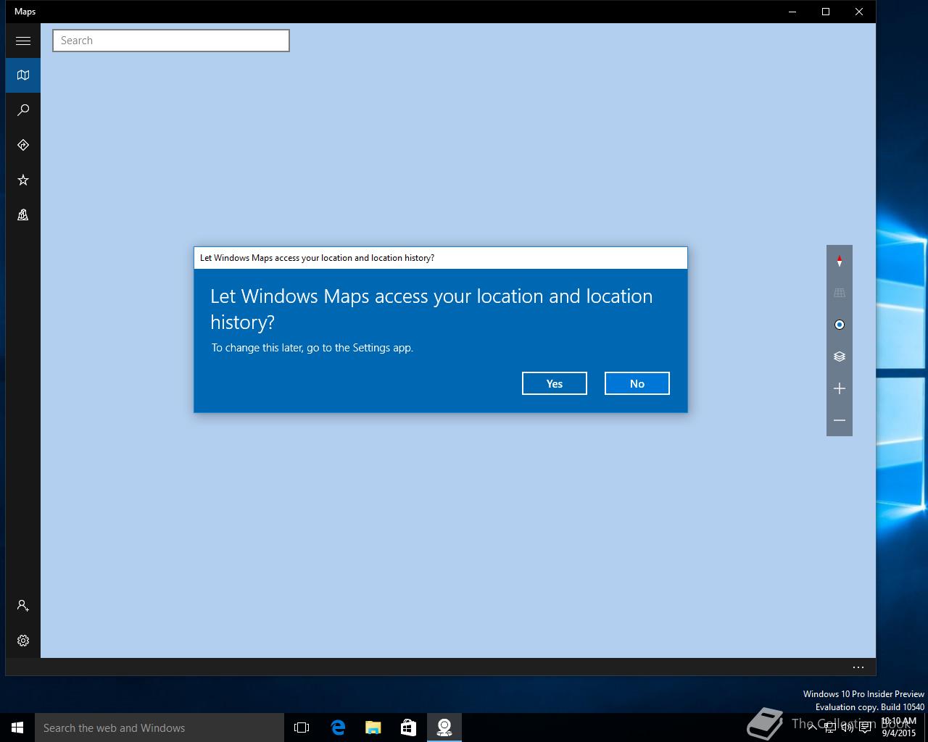
Task: Deny location access with No
Action: click(637, 383)
